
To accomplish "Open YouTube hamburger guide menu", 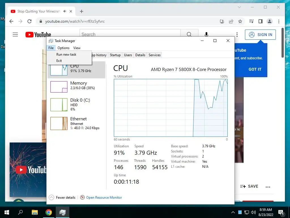I will point(15,34).
